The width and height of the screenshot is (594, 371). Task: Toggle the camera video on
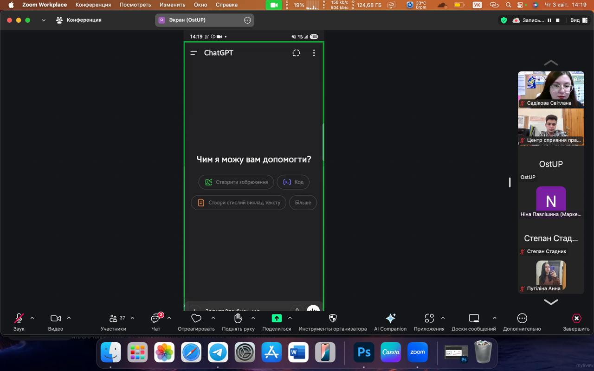[55, 319]
